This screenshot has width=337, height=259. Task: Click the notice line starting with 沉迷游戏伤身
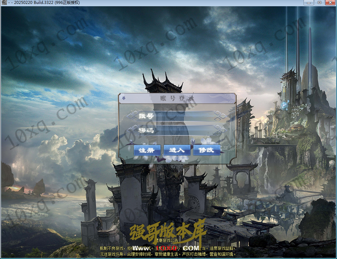[x=168, y=254]
